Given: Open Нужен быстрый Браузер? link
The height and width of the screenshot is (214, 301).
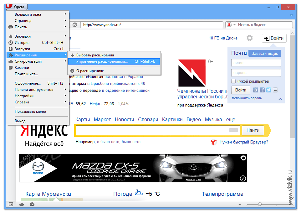Looking at the screenshot, I should pos(244,142).
